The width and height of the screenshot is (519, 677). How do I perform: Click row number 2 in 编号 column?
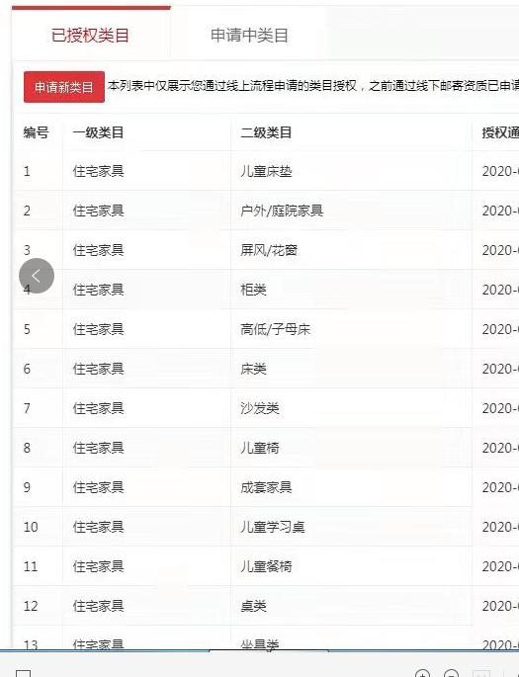(x=27, y=211)
